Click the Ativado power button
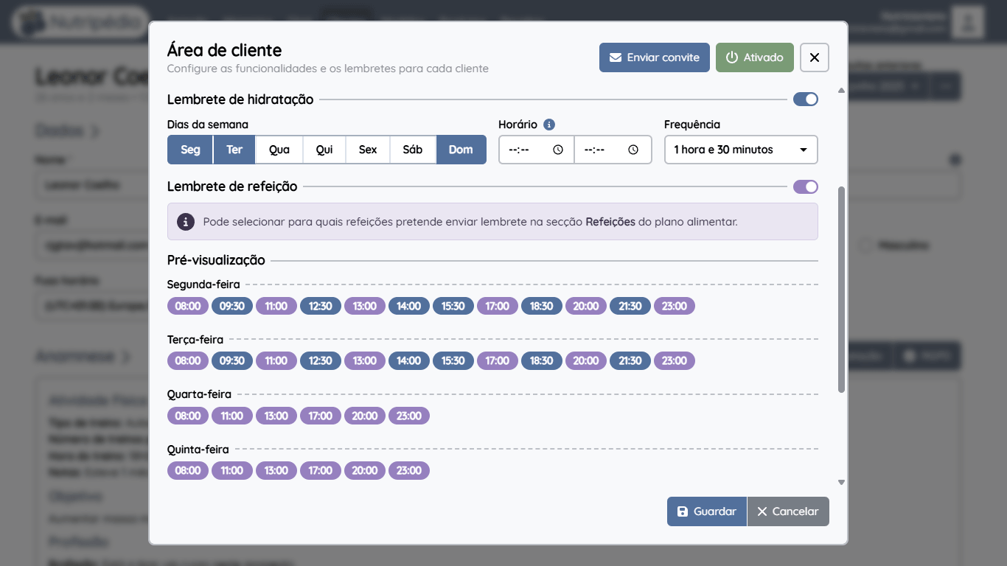 (755, 57)
